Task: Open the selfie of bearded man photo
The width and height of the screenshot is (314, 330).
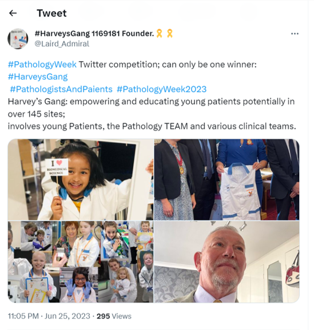Action: (226, 262)
